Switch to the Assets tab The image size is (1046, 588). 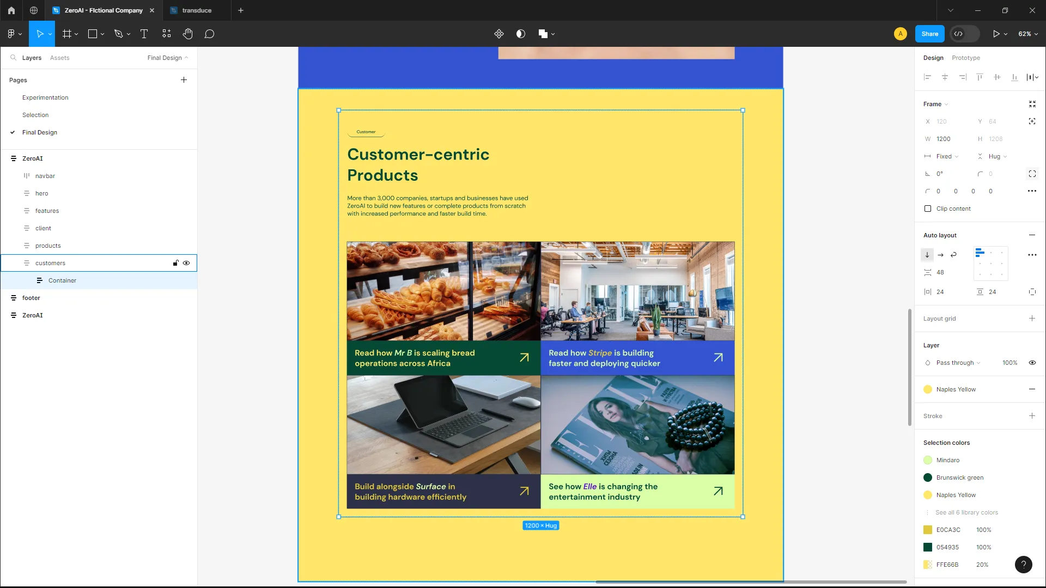point(59,58)
